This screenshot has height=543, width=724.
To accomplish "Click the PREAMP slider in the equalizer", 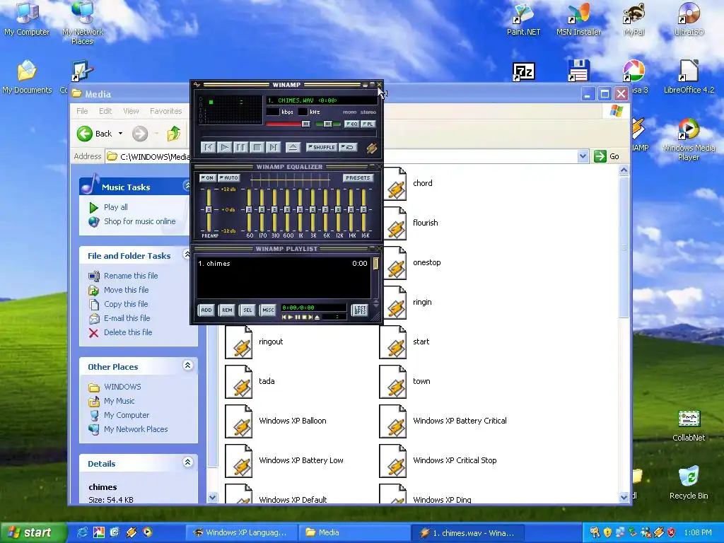I will click(x=209, y=210).
